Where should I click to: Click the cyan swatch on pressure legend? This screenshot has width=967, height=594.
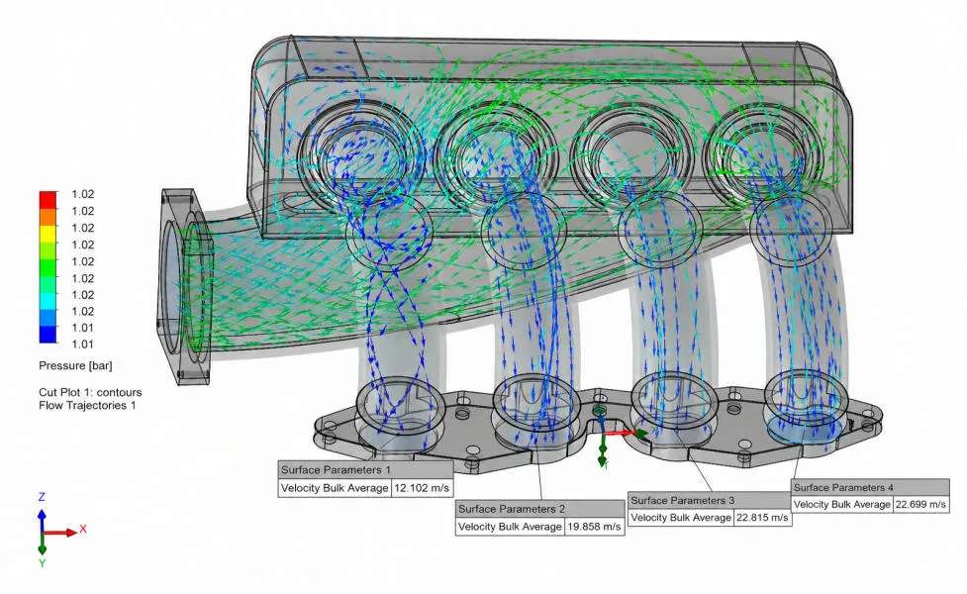pos(48,300)
